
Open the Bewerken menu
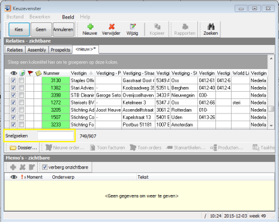coord(40,17)
